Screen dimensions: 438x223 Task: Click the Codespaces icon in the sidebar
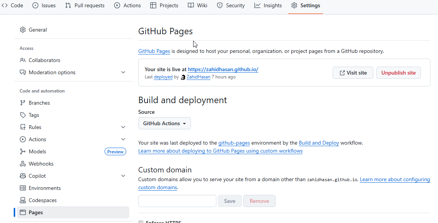(23, 200)
